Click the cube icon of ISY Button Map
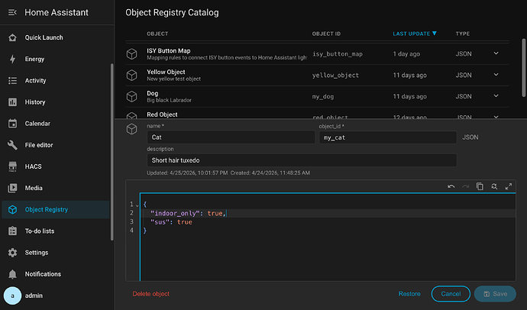This screenshot has height=310, width=527. point(131,54)
